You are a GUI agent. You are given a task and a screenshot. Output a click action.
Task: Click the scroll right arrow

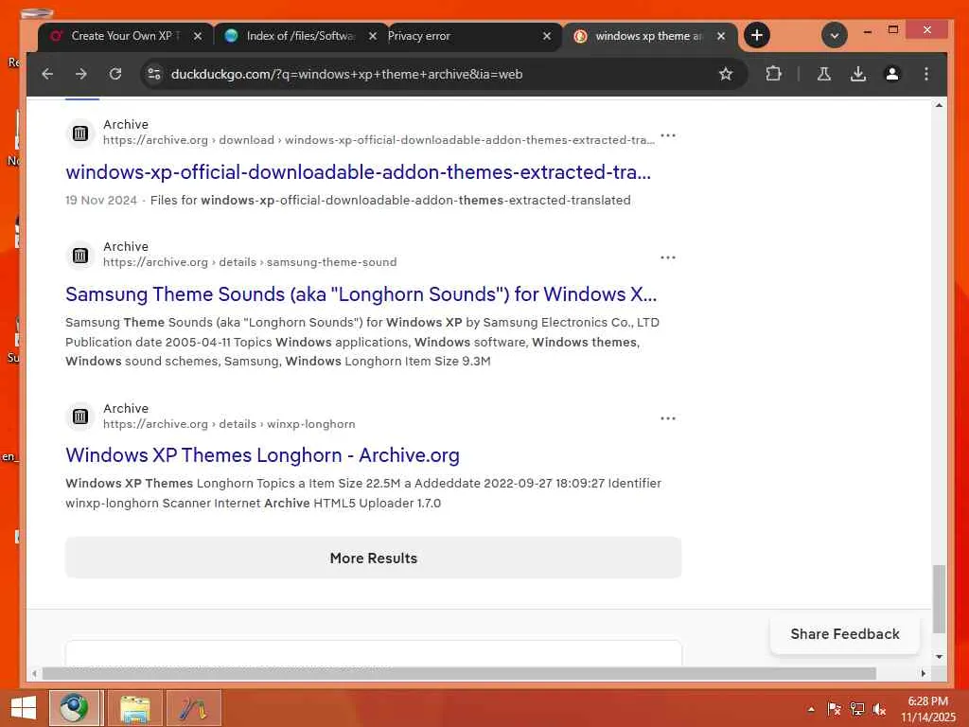(924, 673)
